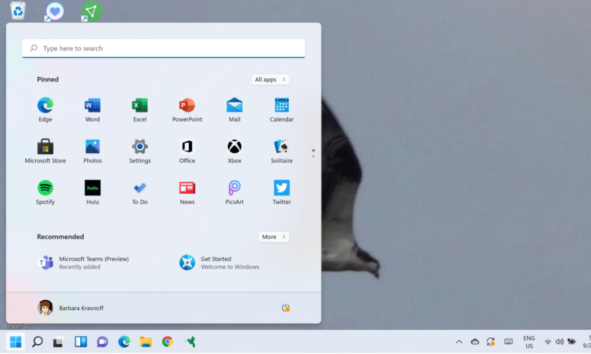The width and height of the screenshot is (591, 354).
Task: Open the Twitter app
Action: [282, 193]
